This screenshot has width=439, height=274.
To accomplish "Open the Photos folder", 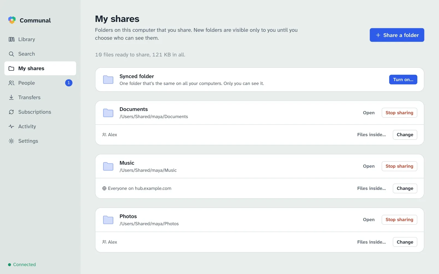I will pyautogui.click(x=369, y=219).
